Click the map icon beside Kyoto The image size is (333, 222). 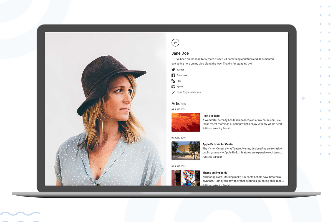point(173,87)
